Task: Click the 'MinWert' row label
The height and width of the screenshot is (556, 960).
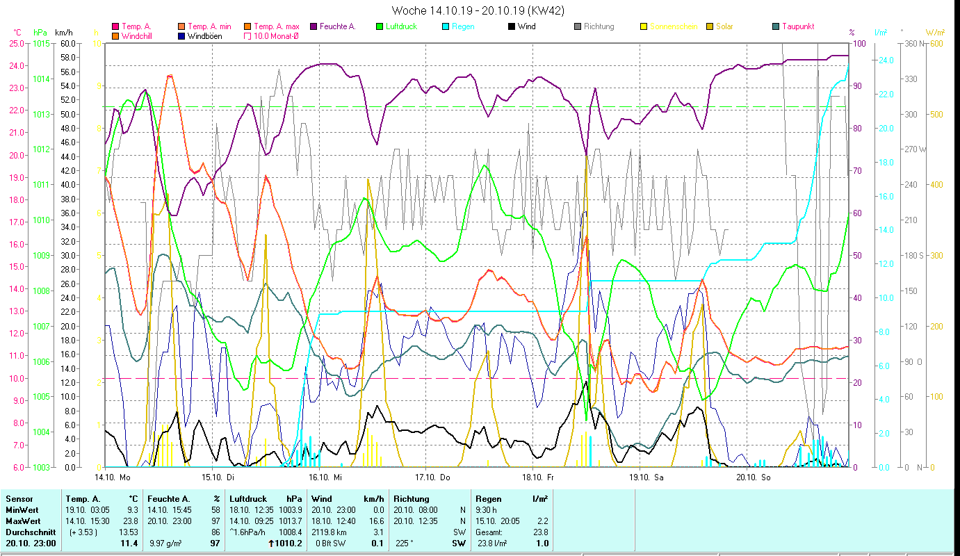Action: click(22, 509)
